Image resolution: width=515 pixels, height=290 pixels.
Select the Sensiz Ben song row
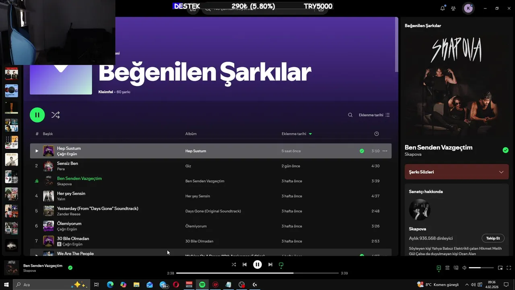(x=210, y=166)
